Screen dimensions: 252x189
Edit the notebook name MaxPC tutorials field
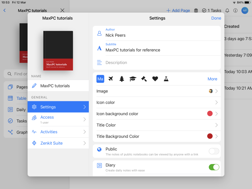click(58, 86)
